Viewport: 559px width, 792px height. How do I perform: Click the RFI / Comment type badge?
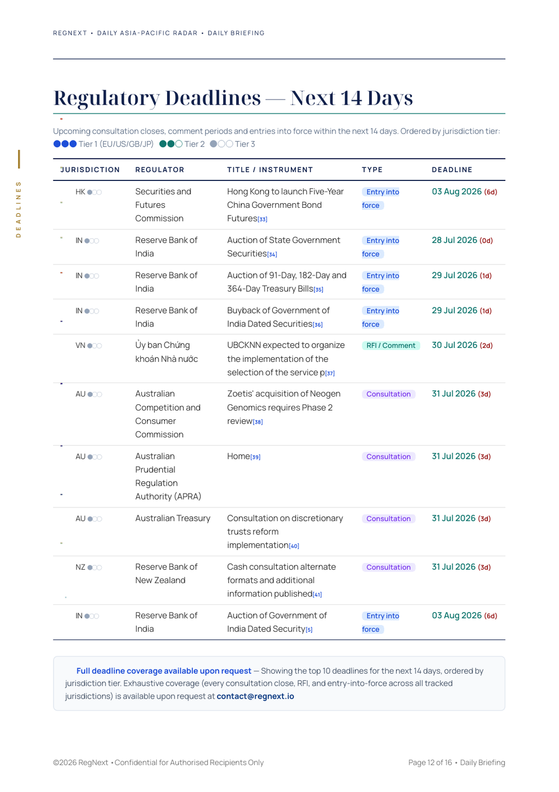coord(391,346)
